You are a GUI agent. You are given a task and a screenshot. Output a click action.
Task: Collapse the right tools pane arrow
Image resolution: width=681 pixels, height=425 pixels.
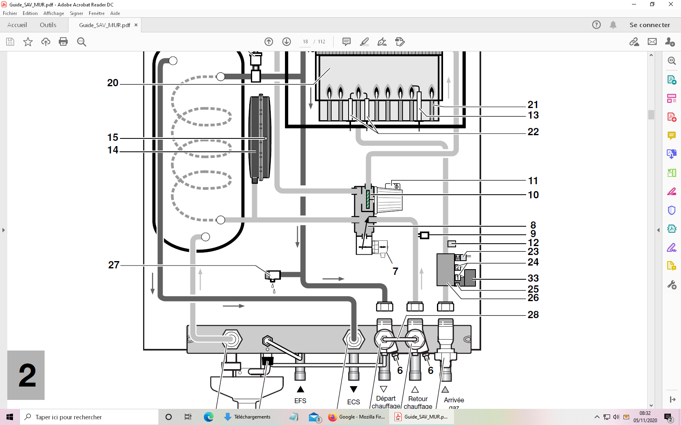(x=658, y=230)
